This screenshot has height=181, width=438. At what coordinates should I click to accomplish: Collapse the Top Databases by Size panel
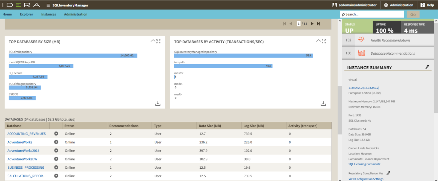[153, 41]
